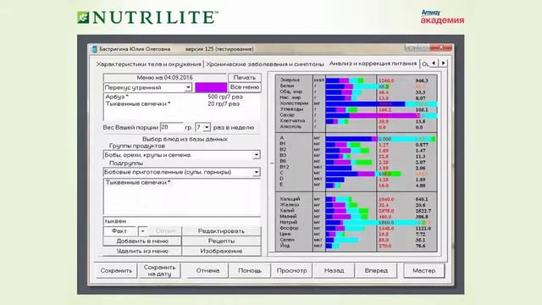
Task: Click the 'Печать' button
Action: point(245,77)
